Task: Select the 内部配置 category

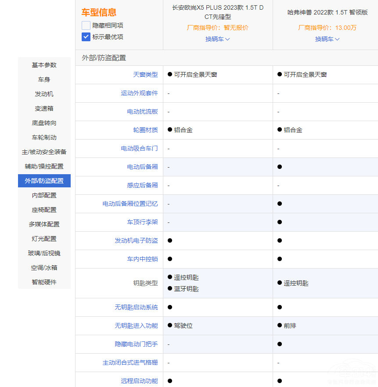Action: 44,195
